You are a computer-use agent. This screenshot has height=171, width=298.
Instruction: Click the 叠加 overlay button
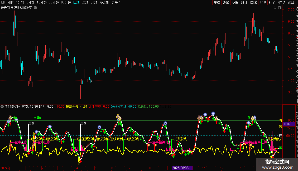click(x=226, y=2)
